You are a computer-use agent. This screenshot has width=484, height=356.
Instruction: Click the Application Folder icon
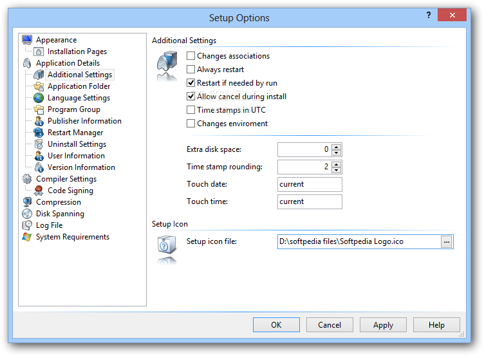tap(39, 86)
